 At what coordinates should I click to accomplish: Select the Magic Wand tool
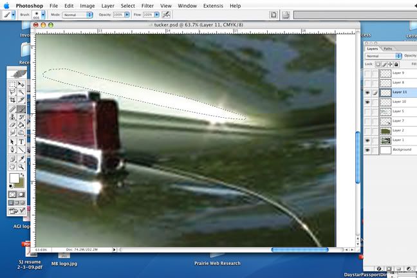coord(21,92)
